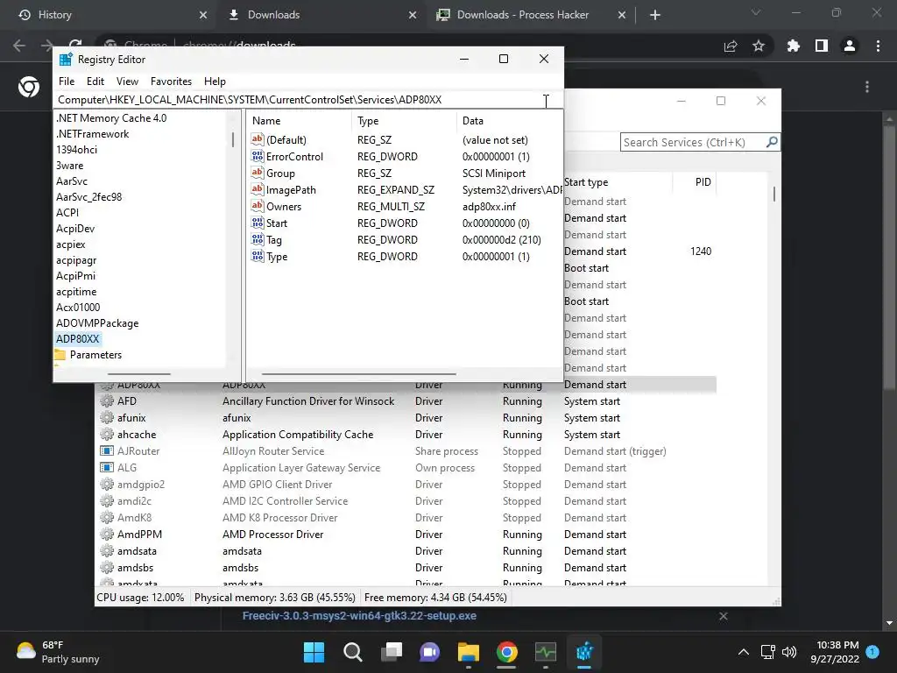
Task: Sort Process Hacker services by Start type header
Action: click(617, 182)
